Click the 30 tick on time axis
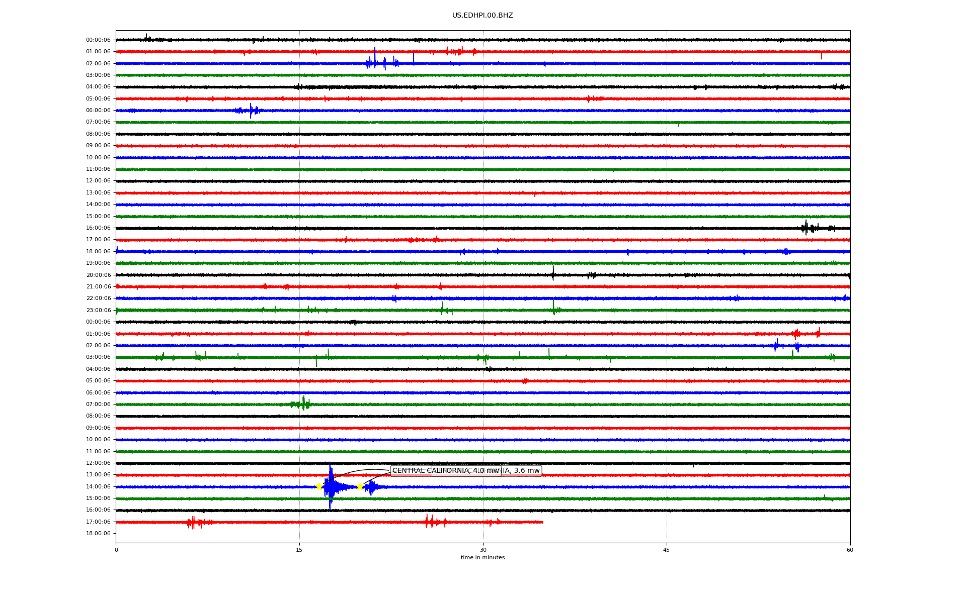Image resolution: width=966 pixels, height=603 pixels. pyautogui.click(x=483, y=550)
